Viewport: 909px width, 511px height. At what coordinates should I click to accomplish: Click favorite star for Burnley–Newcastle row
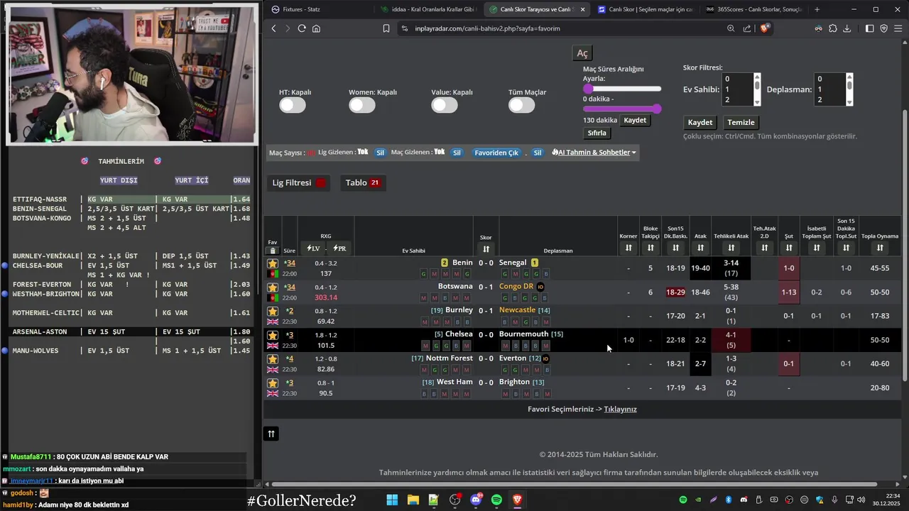273,311
